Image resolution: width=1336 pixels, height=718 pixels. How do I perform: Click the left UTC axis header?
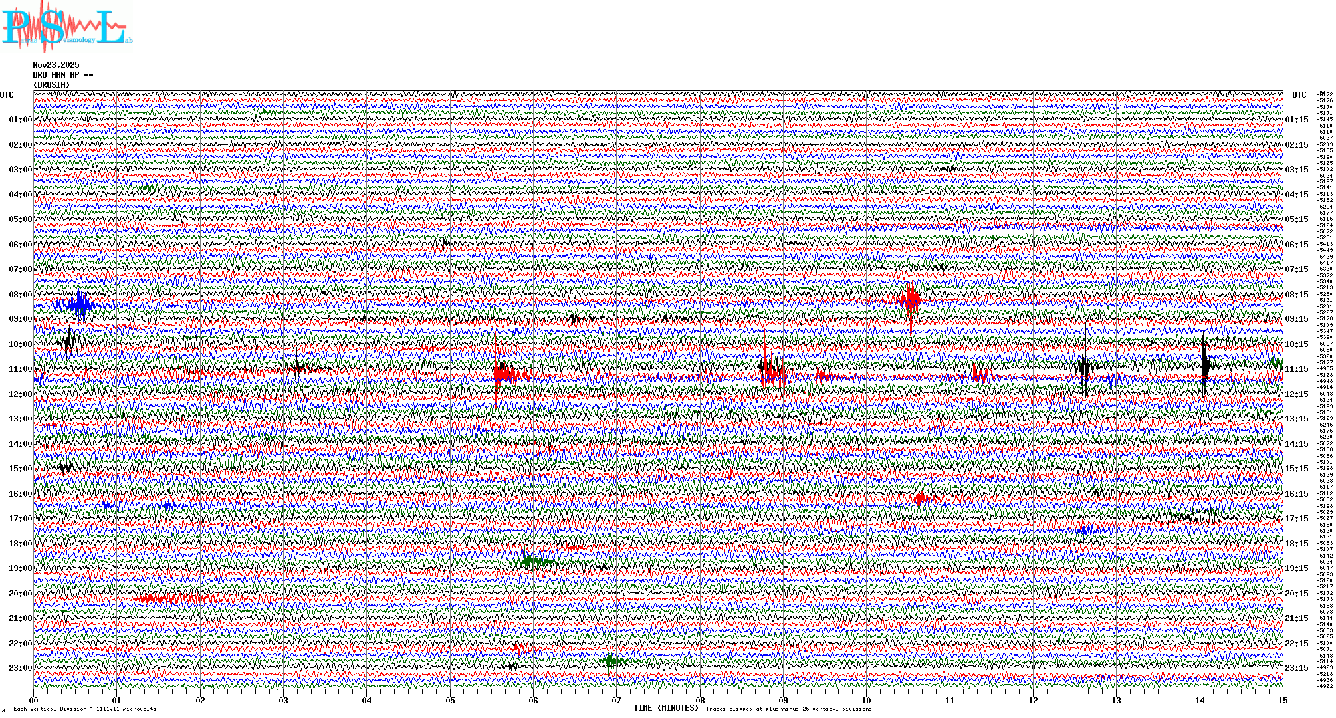point(7,95)
